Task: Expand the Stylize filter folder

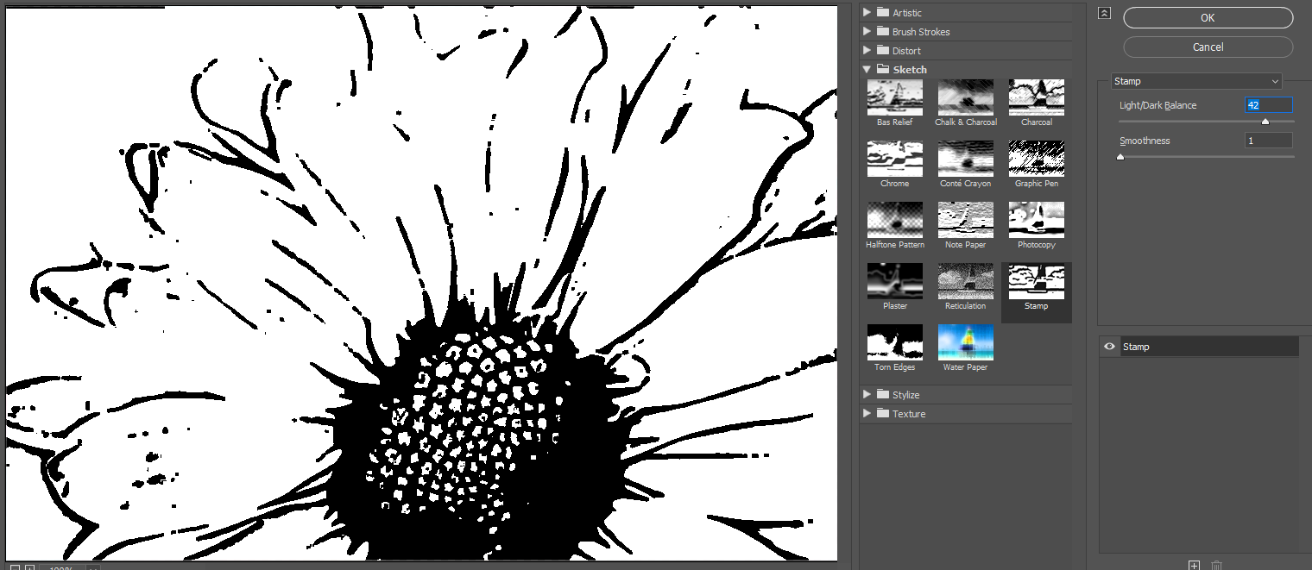Action: tap(867, 394)
